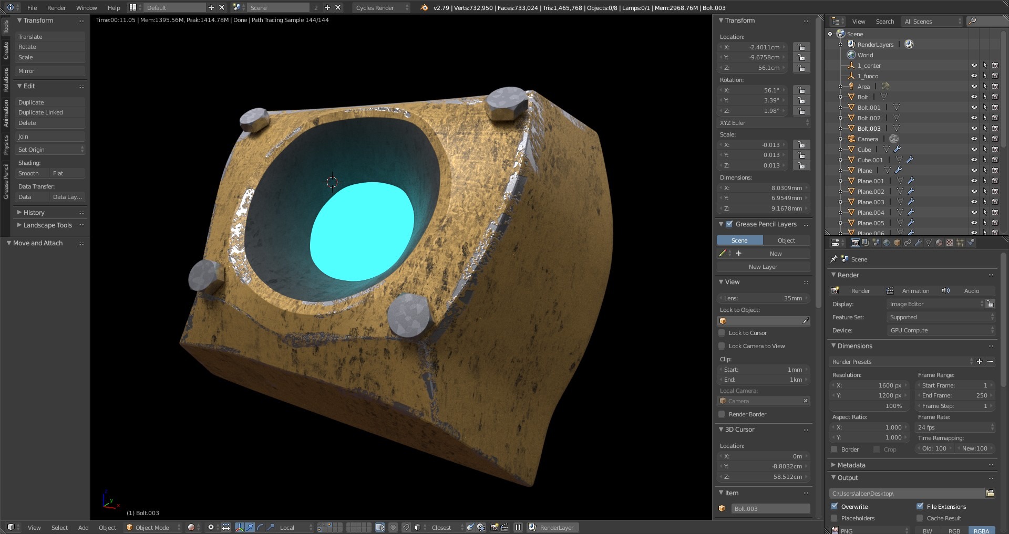Viewport: 1009px width, 534px height.
Task: Click the resolution percentage 100% slider
Action: (869, 406)
